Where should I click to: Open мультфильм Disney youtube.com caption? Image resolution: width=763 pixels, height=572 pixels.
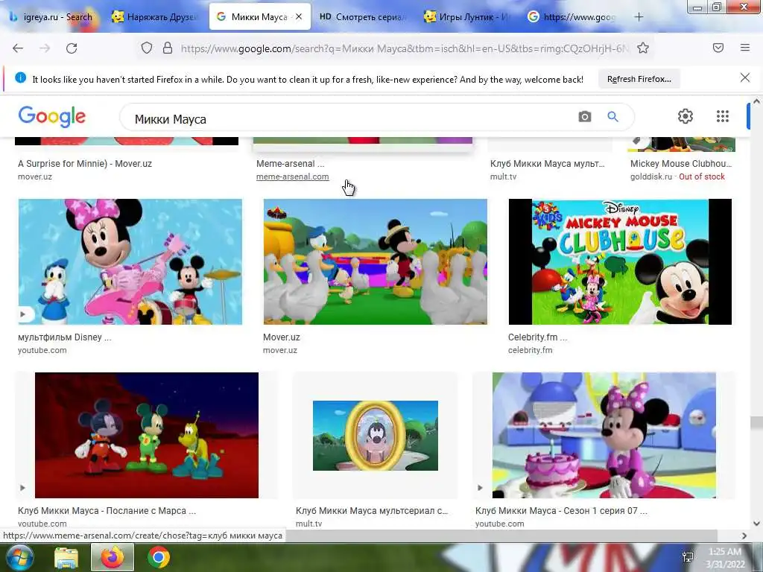[x=64, y=337]
